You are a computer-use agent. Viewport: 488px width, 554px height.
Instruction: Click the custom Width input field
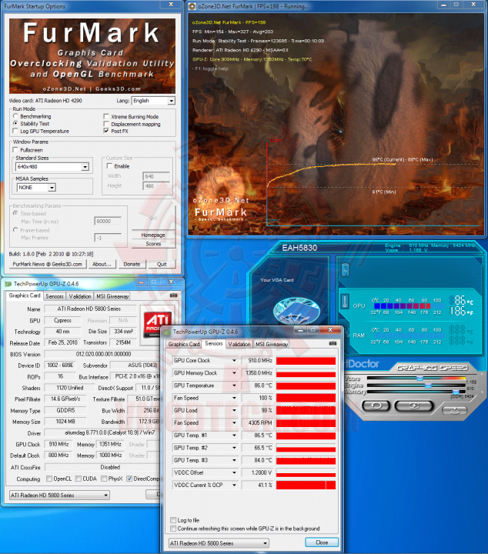pyautogui.click(x=156, y=176)
